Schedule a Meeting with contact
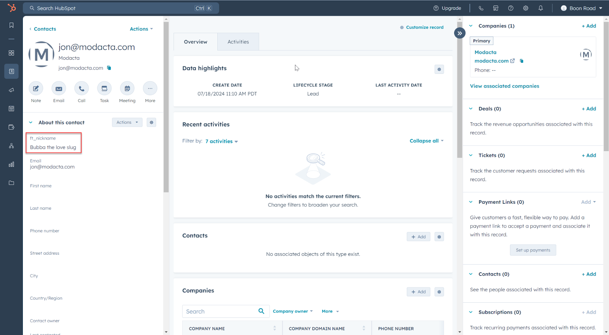Viewport: 609px width, 335px height. 127,88
